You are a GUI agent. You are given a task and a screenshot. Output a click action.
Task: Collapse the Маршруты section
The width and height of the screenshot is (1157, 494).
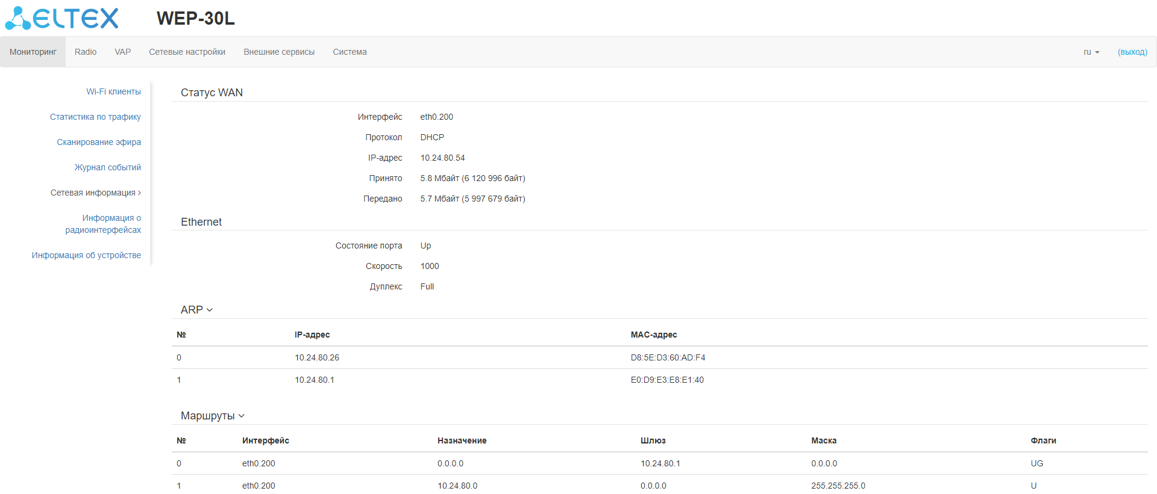pyautogui.click(x=213, y=416)
